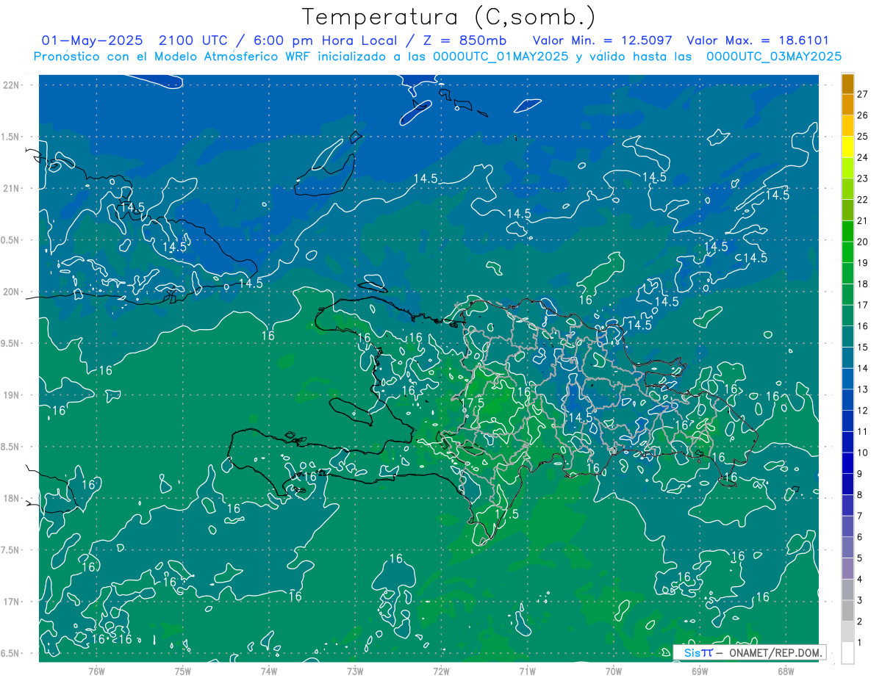Click the "75W" longitude axis label
This screenshot has width=882, height=681.
click(183, 671)
